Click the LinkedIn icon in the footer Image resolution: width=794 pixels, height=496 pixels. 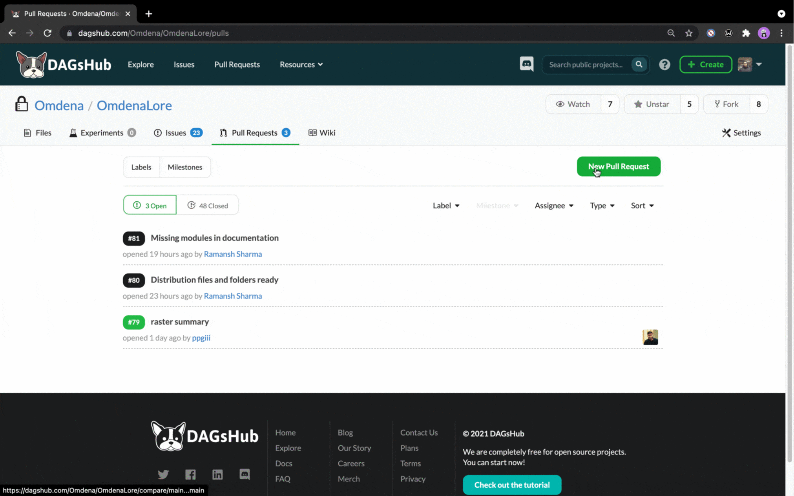(x=217, y=474)
